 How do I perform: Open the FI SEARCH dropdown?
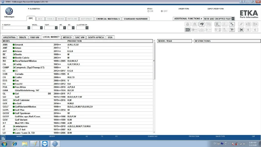[29, 28]
